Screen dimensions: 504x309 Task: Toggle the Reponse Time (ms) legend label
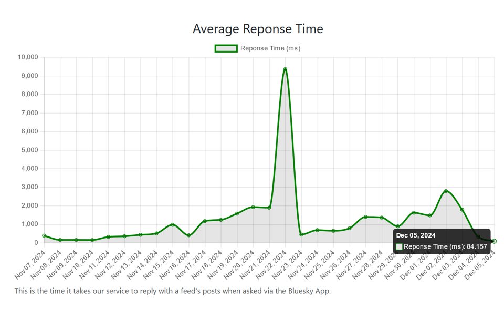click(x=270, y=48)
